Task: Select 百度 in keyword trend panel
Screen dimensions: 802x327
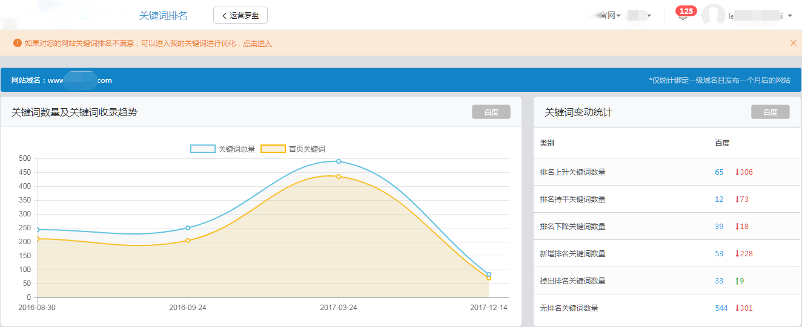Action: (491, 112)
